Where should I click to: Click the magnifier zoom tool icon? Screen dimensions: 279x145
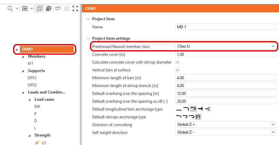[10, 8]
